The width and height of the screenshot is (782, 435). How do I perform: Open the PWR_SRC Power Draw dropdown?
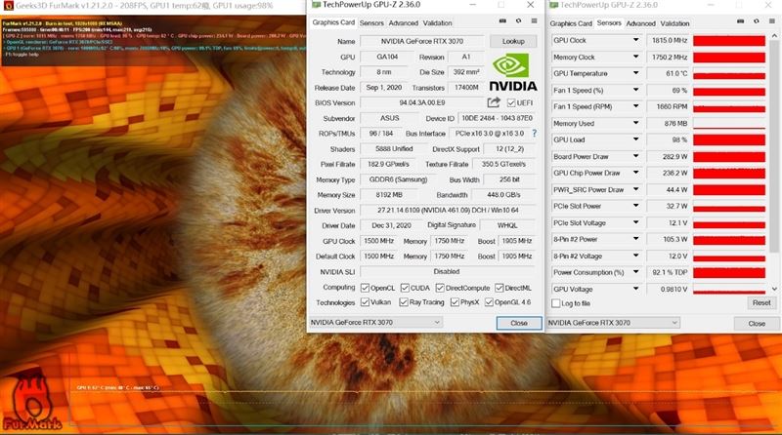[x=636, y=189]
